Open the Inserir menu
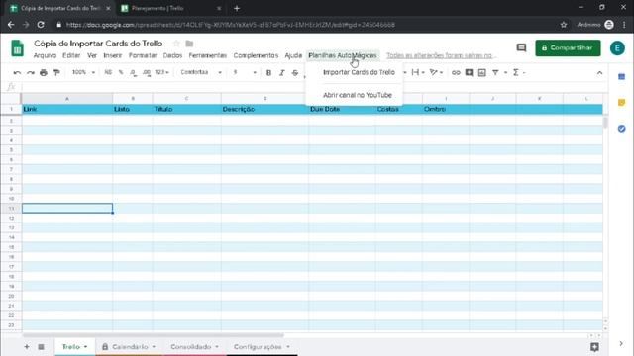 112,55
